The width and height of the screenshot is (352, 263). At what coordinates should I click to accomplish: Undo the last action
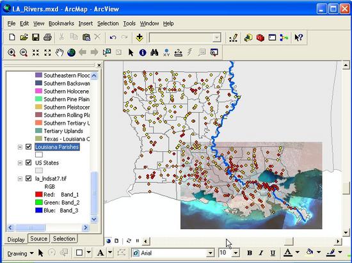pos(113,37)
